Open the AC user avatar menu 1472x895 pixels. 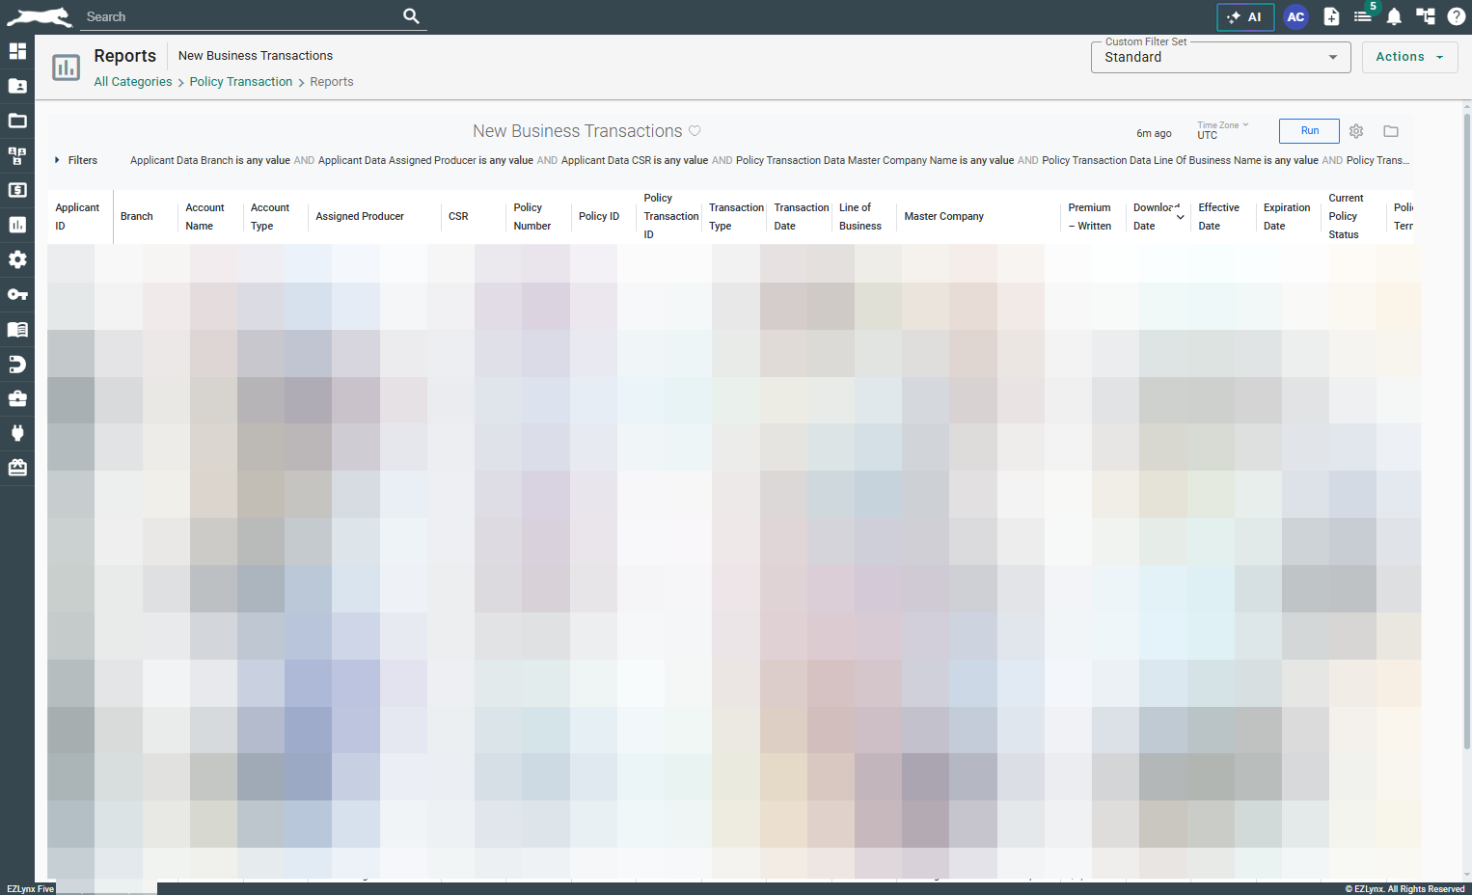[1295, 16]
